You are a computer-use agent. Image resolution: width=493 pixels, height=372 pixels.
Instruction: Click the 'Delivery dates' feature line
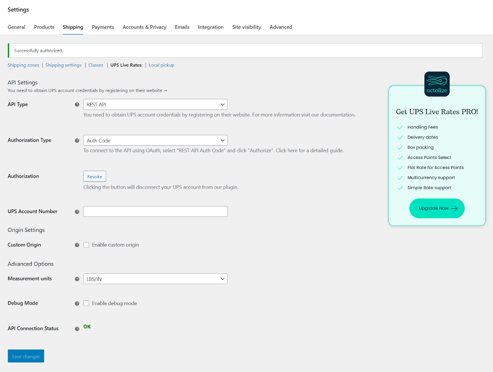[423, 137]
